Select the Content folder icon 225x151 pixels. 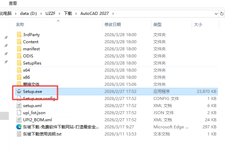click(19, 42)
